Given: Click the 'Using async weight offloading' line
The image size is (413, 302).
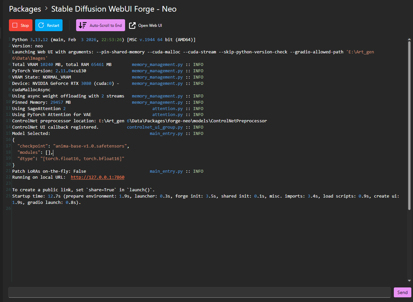Looking at the screenshot, I should (68, 96).
